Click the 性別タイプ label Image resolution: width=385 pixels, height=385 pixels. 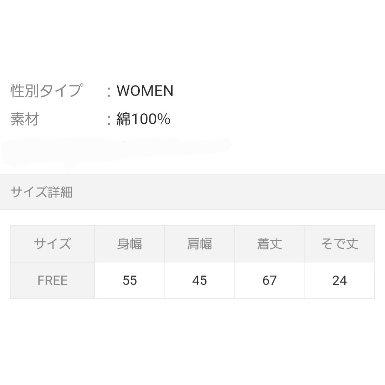pyautogui.click(x=47, y=91)
